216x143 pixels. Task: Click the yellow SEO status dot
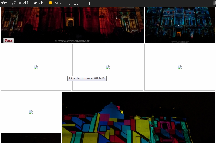tap(50, 3)
